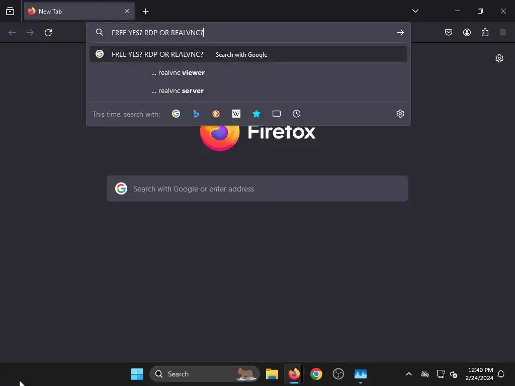Launch Google Chrome from taskbar
Viewport: 515px width, 386px height.
[316, 374]
